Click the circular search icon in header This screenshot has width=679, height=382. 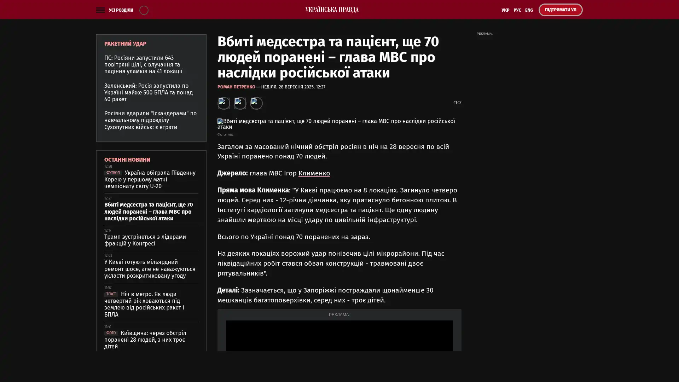pyautogui.click(x=144, y=10)
